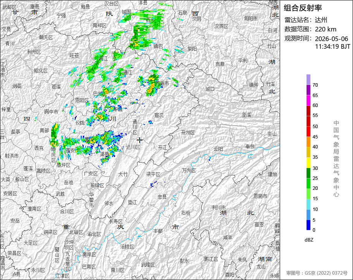The width and height of the screenshot is (353, 280).
Task: Click the 广安区 map label
Action: point(91,173)
